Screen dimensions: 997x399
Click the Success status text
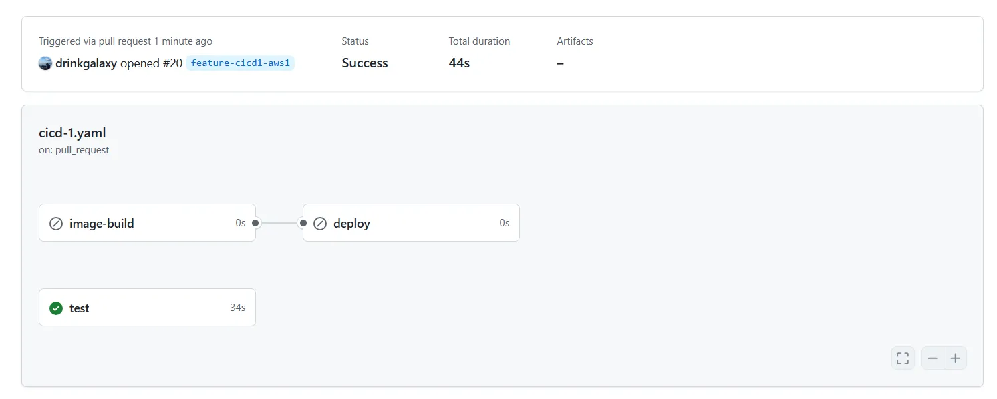coord(365,63)
